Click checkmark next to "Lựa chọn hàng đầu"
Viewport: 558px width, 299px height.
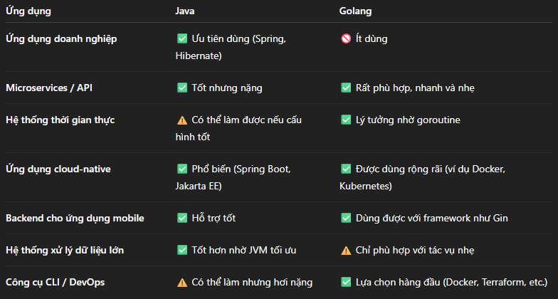click(346, 283)
